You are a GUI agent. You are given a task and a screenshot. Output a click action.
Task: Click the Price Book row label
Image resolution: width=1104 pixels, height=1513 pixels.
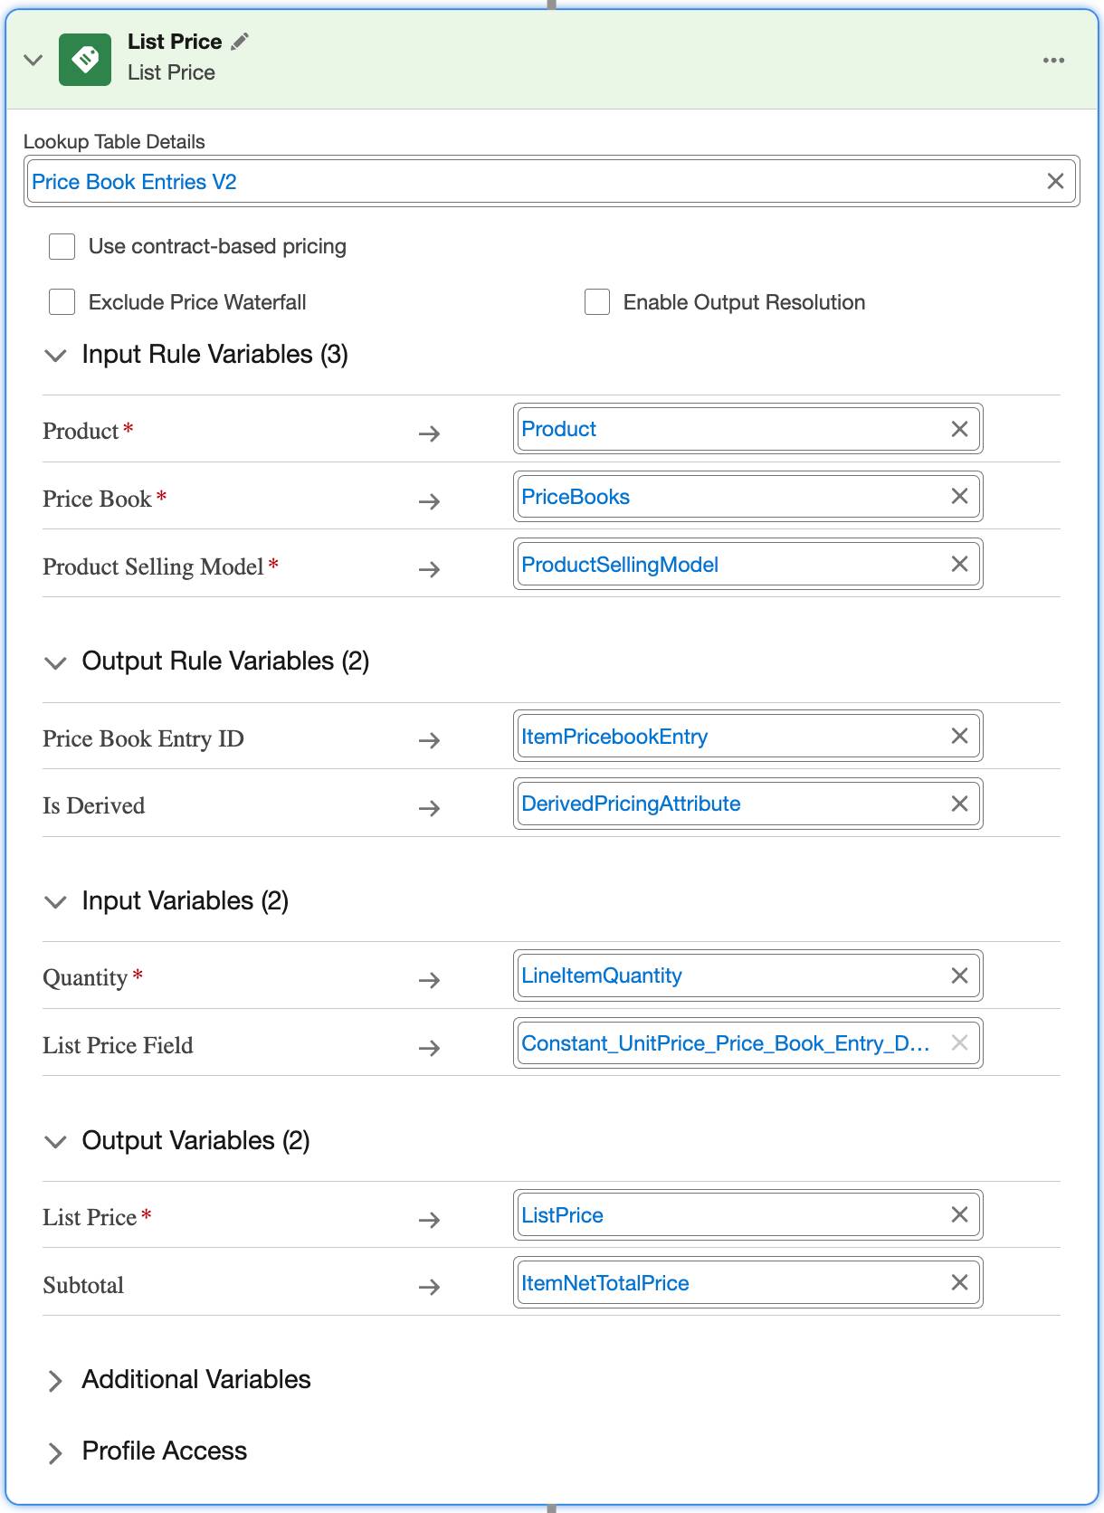click(97, 499)
